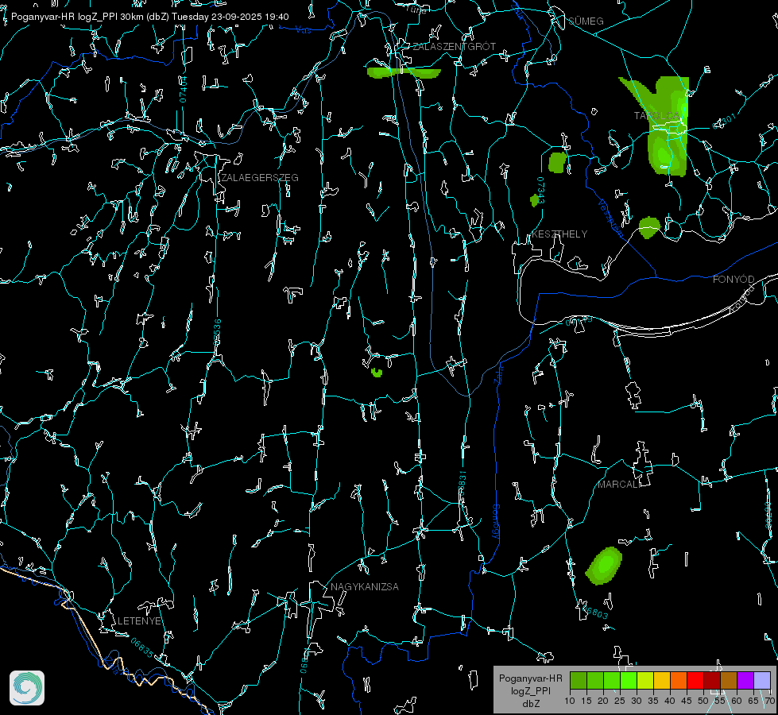Select the NAGYKANIZSA city label

coord(365,587)
